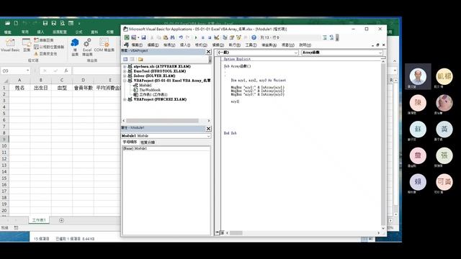Click the open folder icon in Excel quick access
461x259 pixels.
(7, 23)
